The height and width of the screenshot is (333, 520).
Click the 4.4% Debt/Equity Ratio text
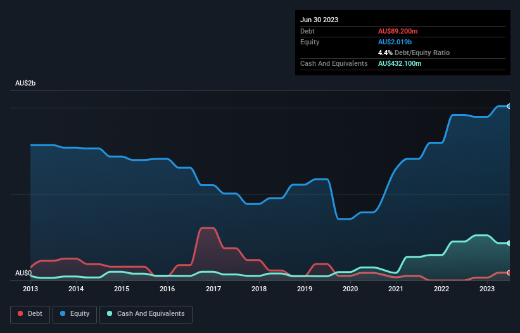tap(414, 53)
